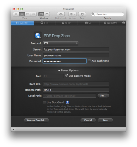Image resolution: width=137 pixels, height=147 pixels.
Task: Click the Password field
Action: [65, 61]
